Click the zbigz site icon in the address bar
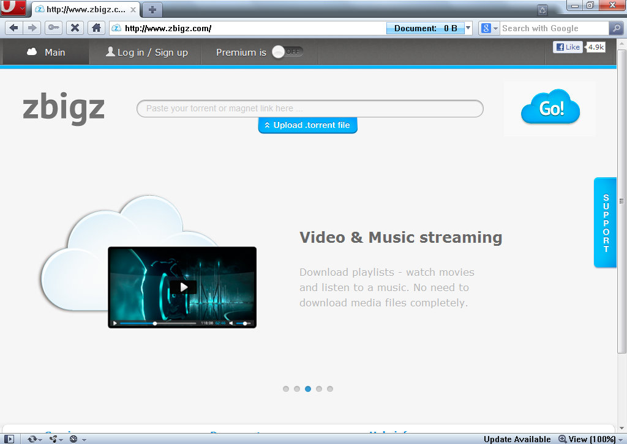The image size is (627, 444). pyautogui.click(x=116, y=28)
